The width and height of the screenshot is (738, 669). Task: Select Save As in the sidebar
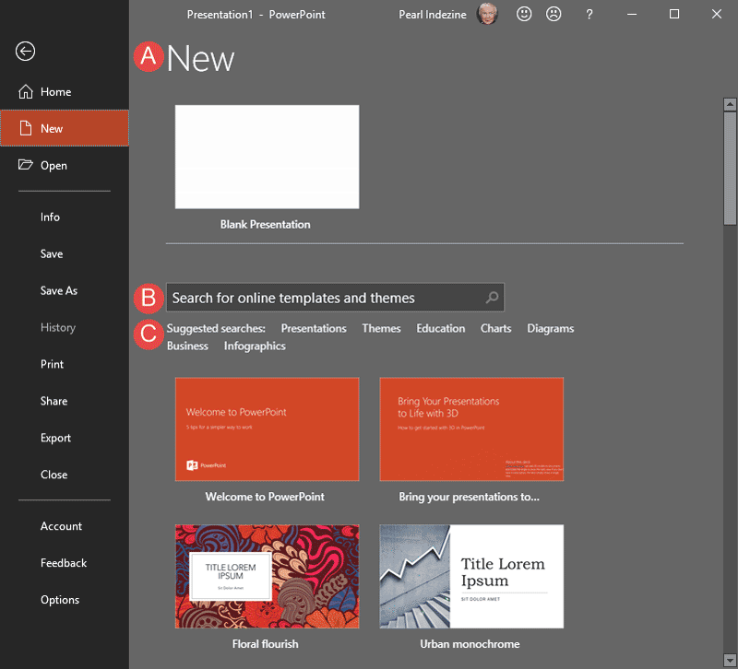(x=58, y=290)
